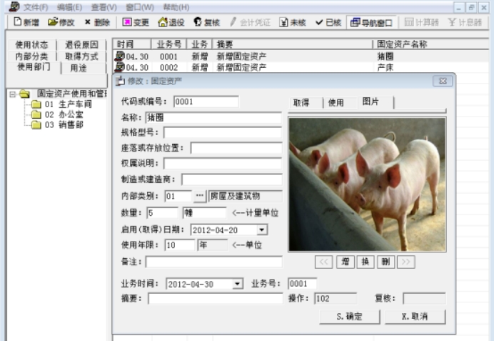Switch to the 使用状态 tab

31,45
